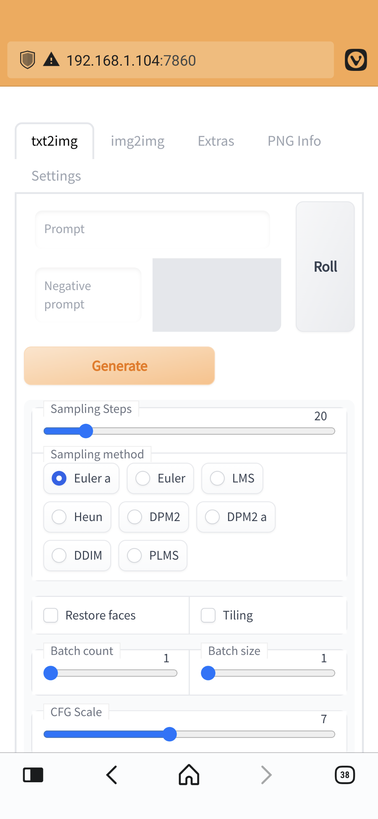Click the home icon in the toolbar

tap(188, 775)
